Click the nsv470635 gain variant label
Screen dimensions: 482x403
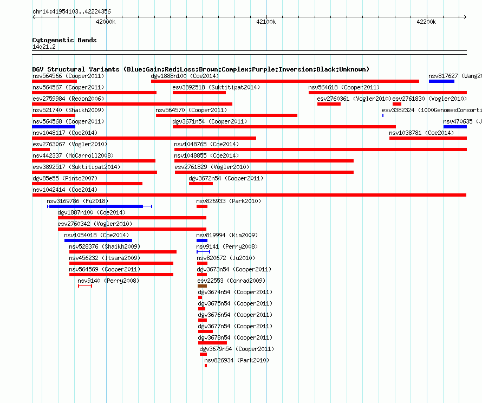pos(463,121)
